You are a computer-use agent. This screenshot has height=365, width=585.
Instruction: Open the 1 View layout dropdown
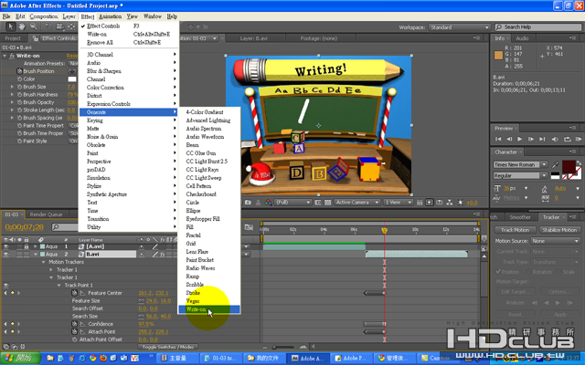pos(399,203)
